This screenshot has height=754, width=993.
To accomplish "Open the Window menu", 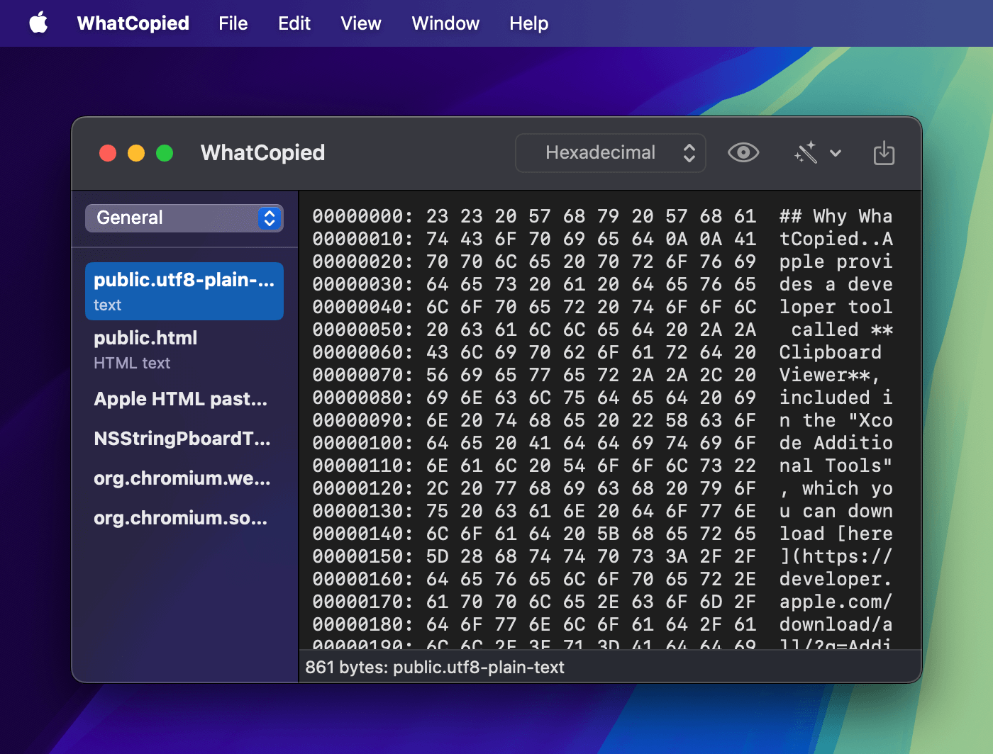I will pos(445,23).
